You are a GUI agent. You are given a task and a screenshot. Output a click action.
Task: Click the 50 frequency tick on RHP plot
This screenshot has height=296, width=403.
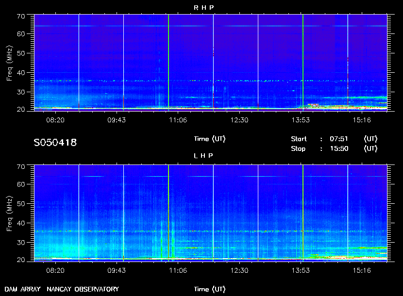click(21, 53)
